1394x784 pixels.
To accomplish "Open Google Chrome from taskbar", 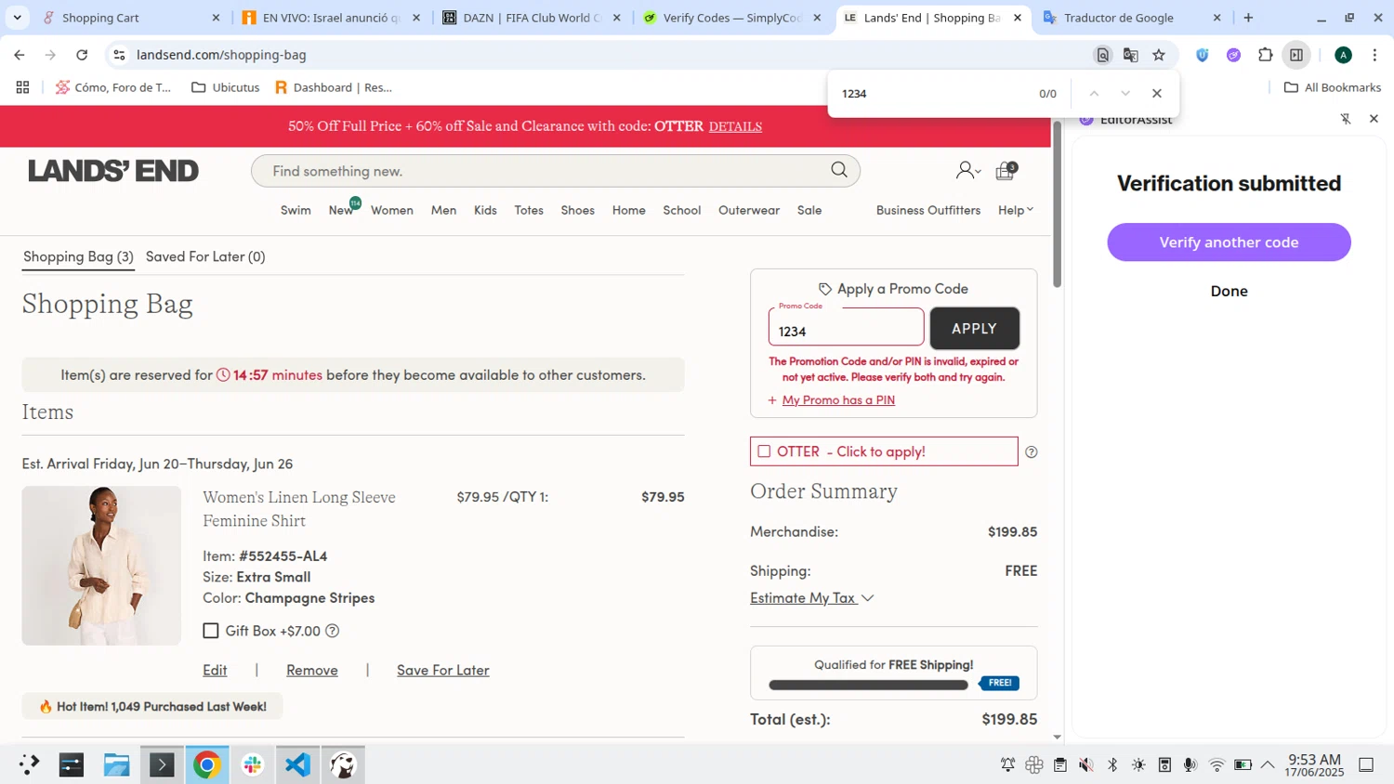I will click(207, 764).
